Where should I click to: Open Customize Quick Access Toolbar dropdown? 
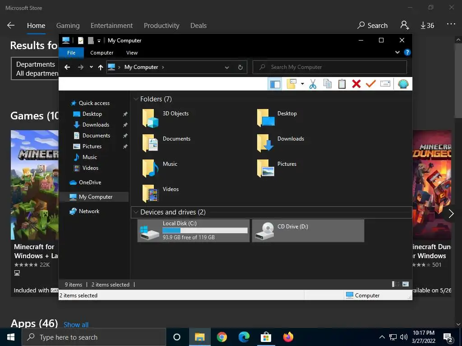coord(99,41)
